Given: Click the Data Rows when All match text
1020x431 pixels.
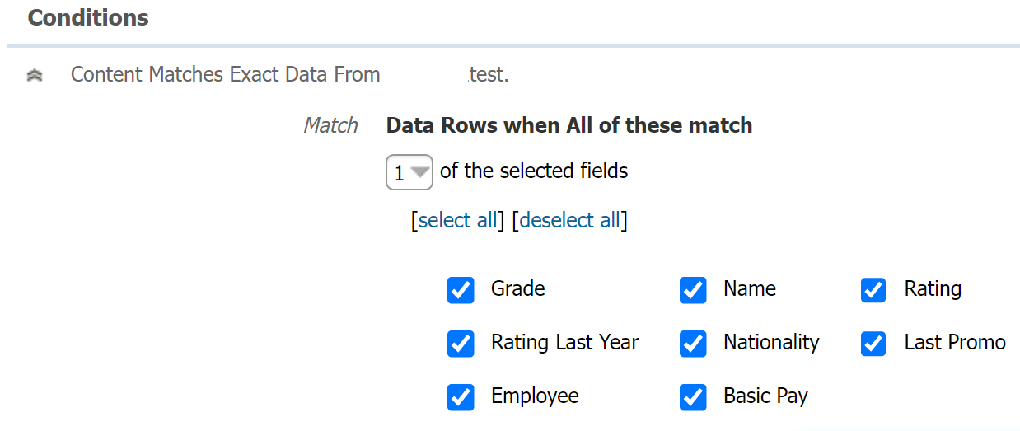Looking at the screenshot, I should click(x=568, y=125).
